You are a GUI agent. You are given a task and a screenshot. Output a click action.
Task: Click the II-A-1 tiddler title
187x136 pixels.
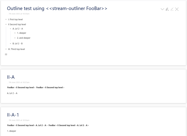click(x=13, y=115)
